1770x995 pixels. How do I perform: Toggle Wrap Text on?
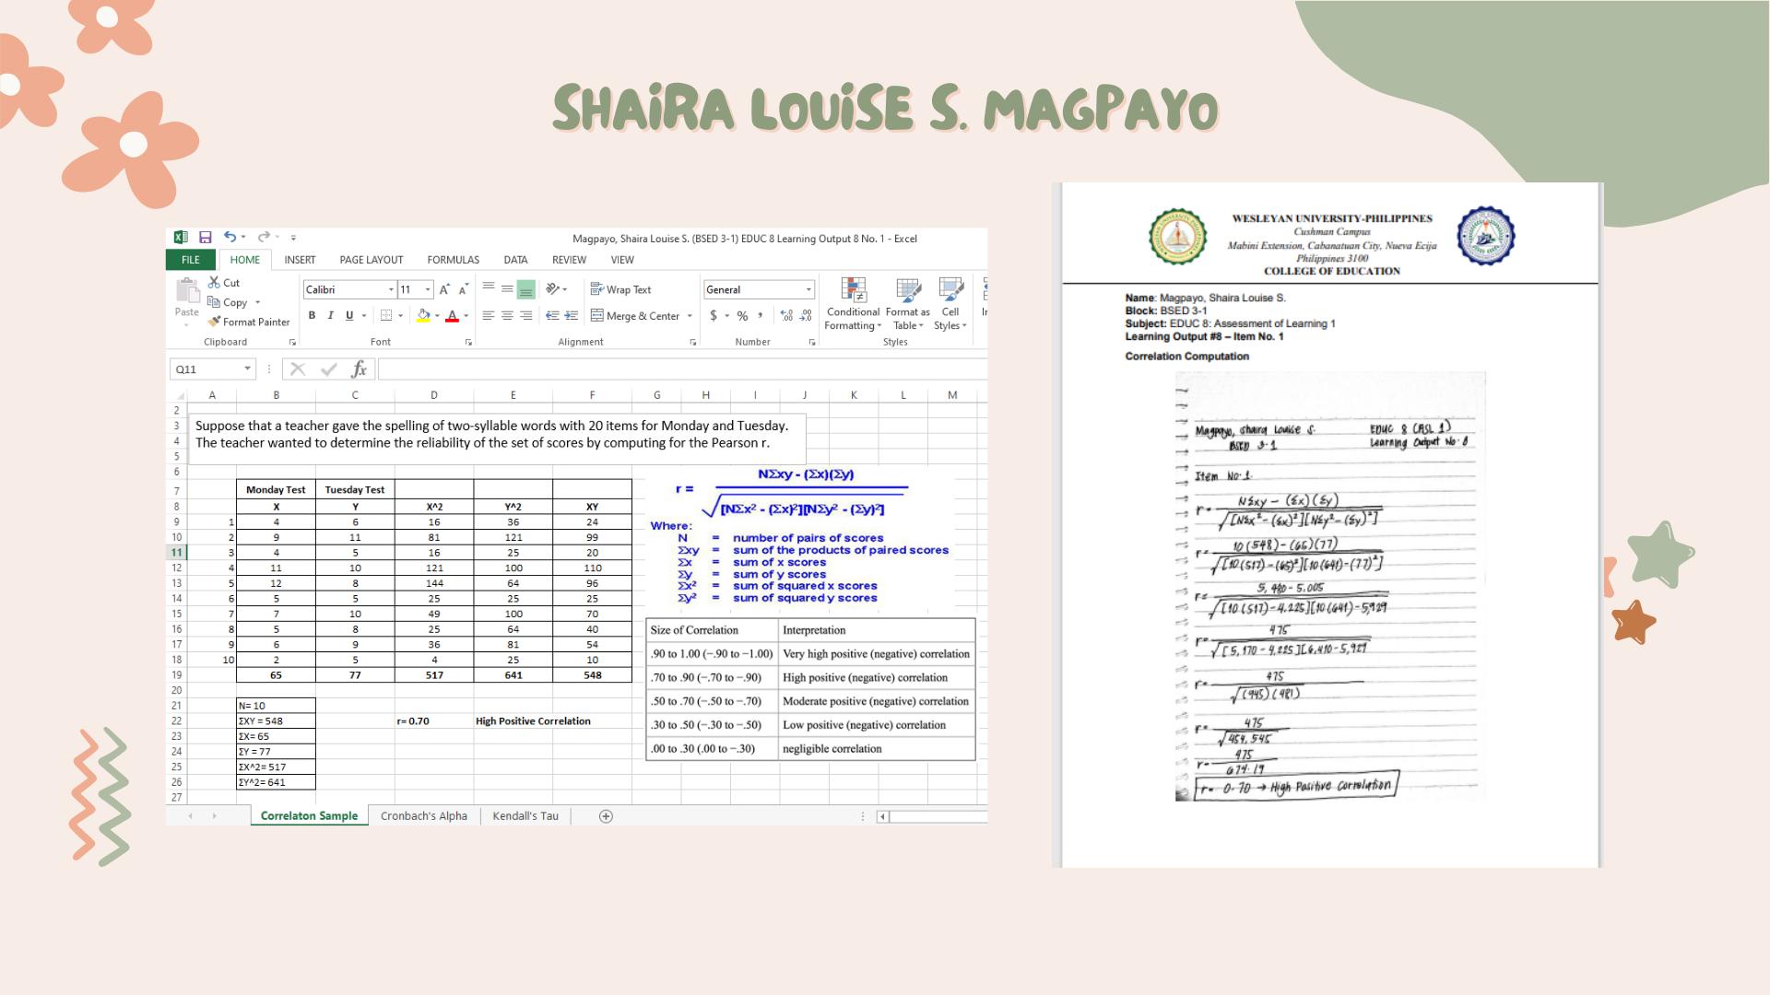click(620, 289)
